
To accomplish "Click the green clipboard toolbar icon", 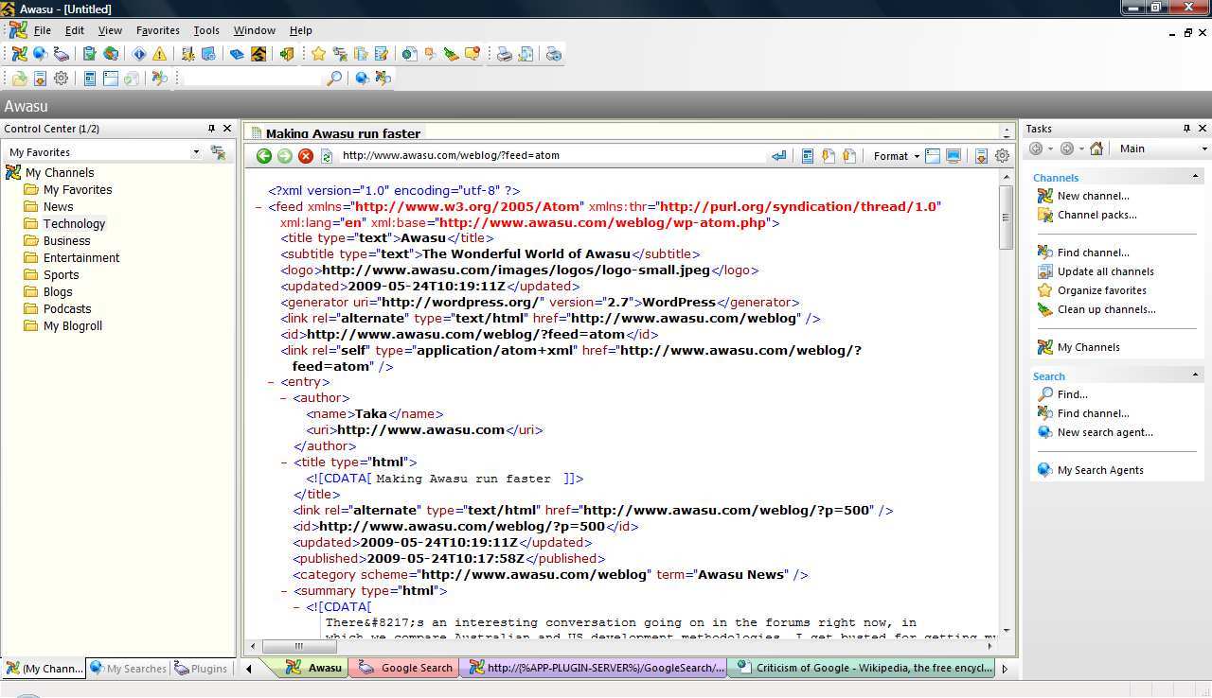I will (89, 54).
